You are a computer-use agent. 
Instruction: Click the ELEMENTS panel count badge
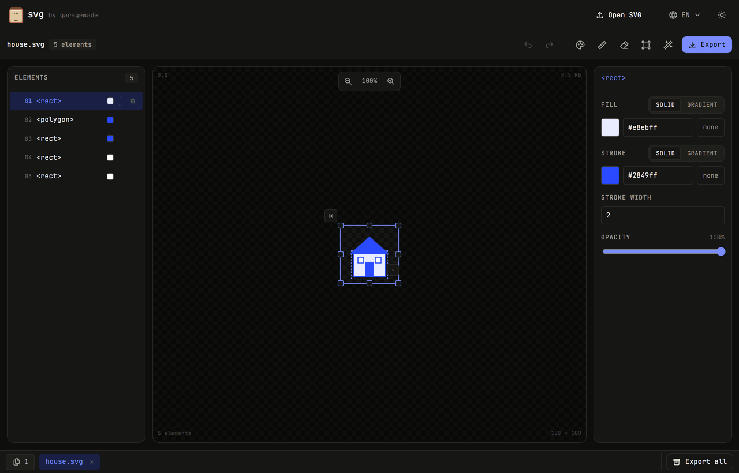tap(131, 78)
